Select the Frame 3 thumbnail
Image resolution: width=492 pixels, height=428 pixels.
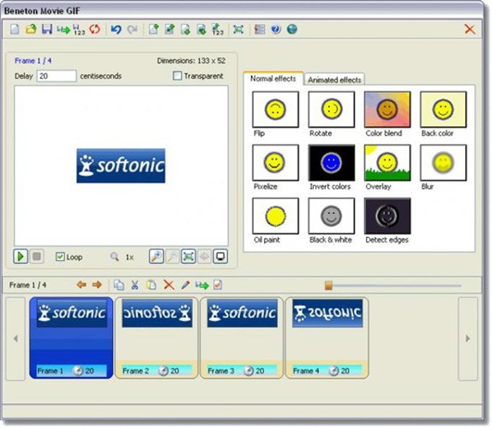[x=242, y=338]
